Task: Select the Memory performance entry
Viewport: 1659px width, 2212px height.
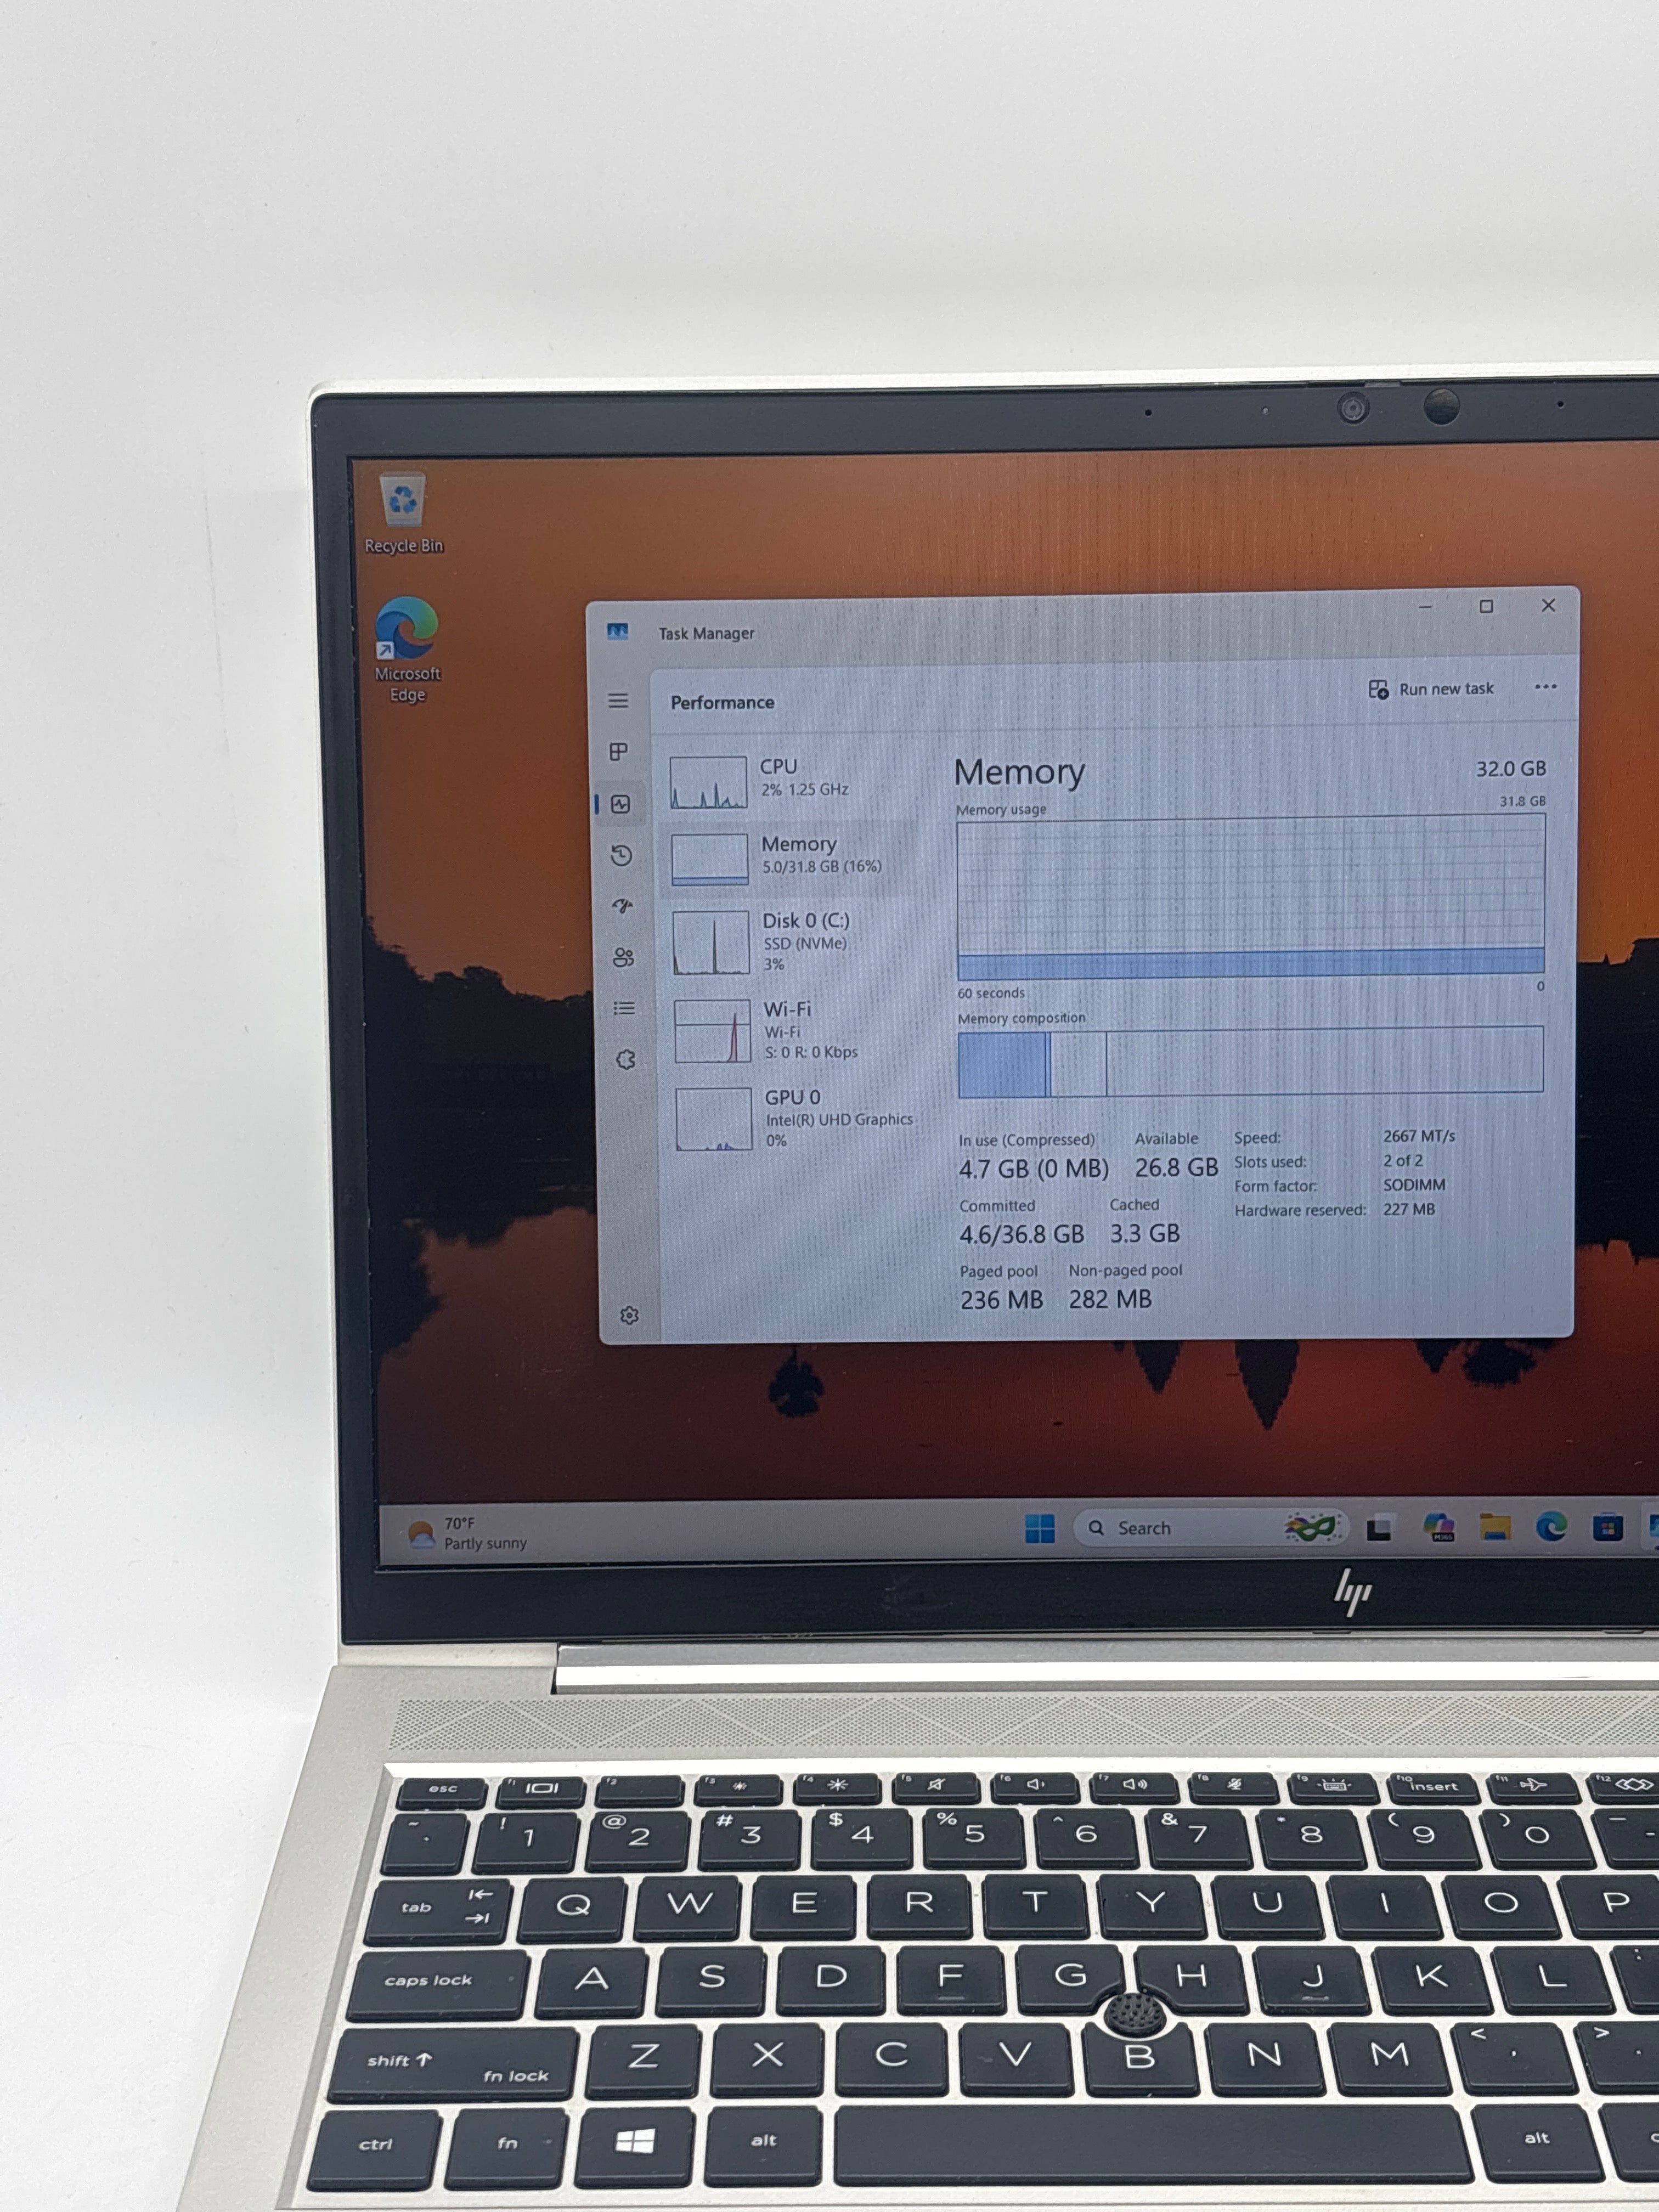Action: 790,857
